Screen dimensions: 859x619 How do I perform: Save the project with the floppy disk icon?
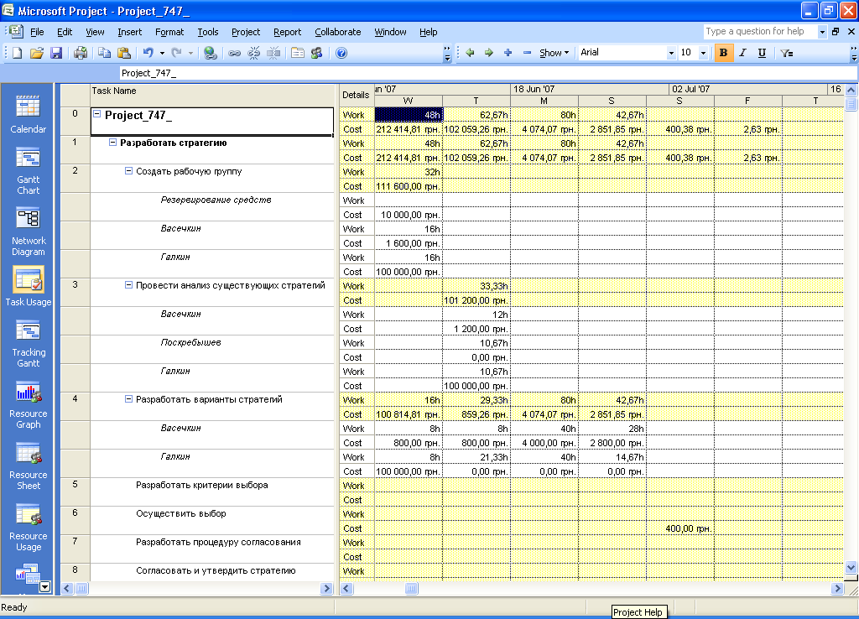click(56, 53)
